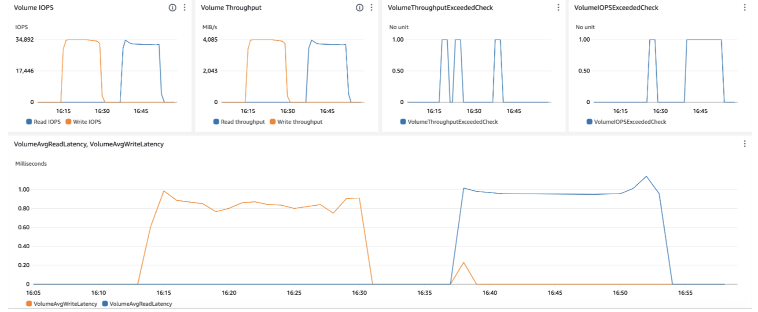Select the VolumeAvgReadLatency, VolumeAvgWriteLatency widget title
The height and width of the screenshot is (312, 758).
click(x=88, y=144)
